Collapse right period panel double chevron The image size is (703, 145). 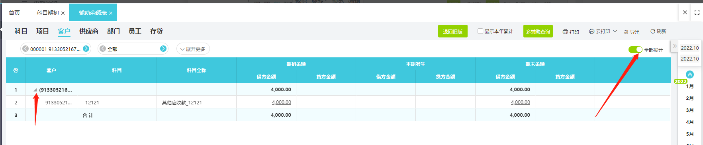[x=674, y=46]
